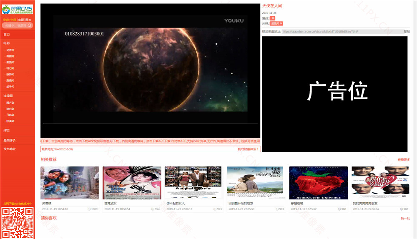Image resolution: width=417 pixels, height=239 pixels.
Task: Click the search magnifier icon in sidebar
Action: click(30, 25)
